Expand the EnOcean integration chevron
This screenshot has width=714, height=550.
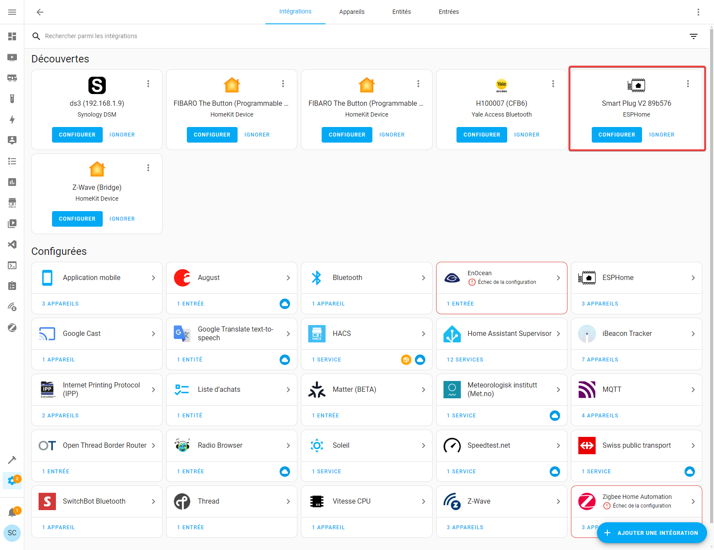(558, 278)
